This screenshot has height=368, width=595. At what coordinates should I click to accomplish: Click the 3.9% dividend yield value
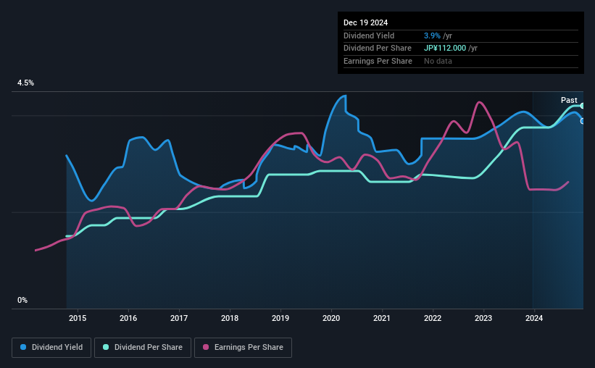[432, 35]
